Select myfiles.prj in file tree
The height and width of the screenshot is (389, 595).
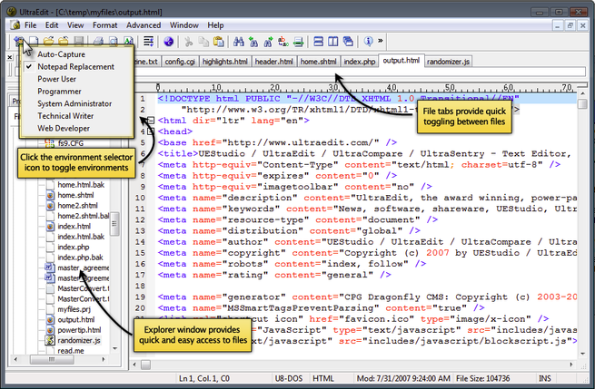point(74,309)
